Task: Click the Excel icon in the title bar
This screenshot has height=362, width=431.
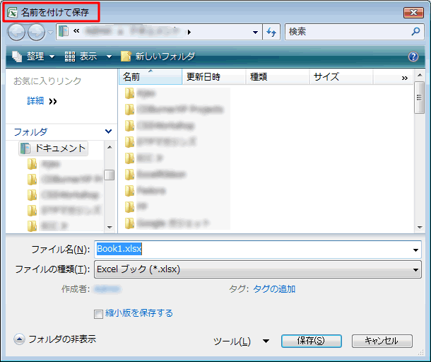Action: pyautogui.click(x=13, y=13)
